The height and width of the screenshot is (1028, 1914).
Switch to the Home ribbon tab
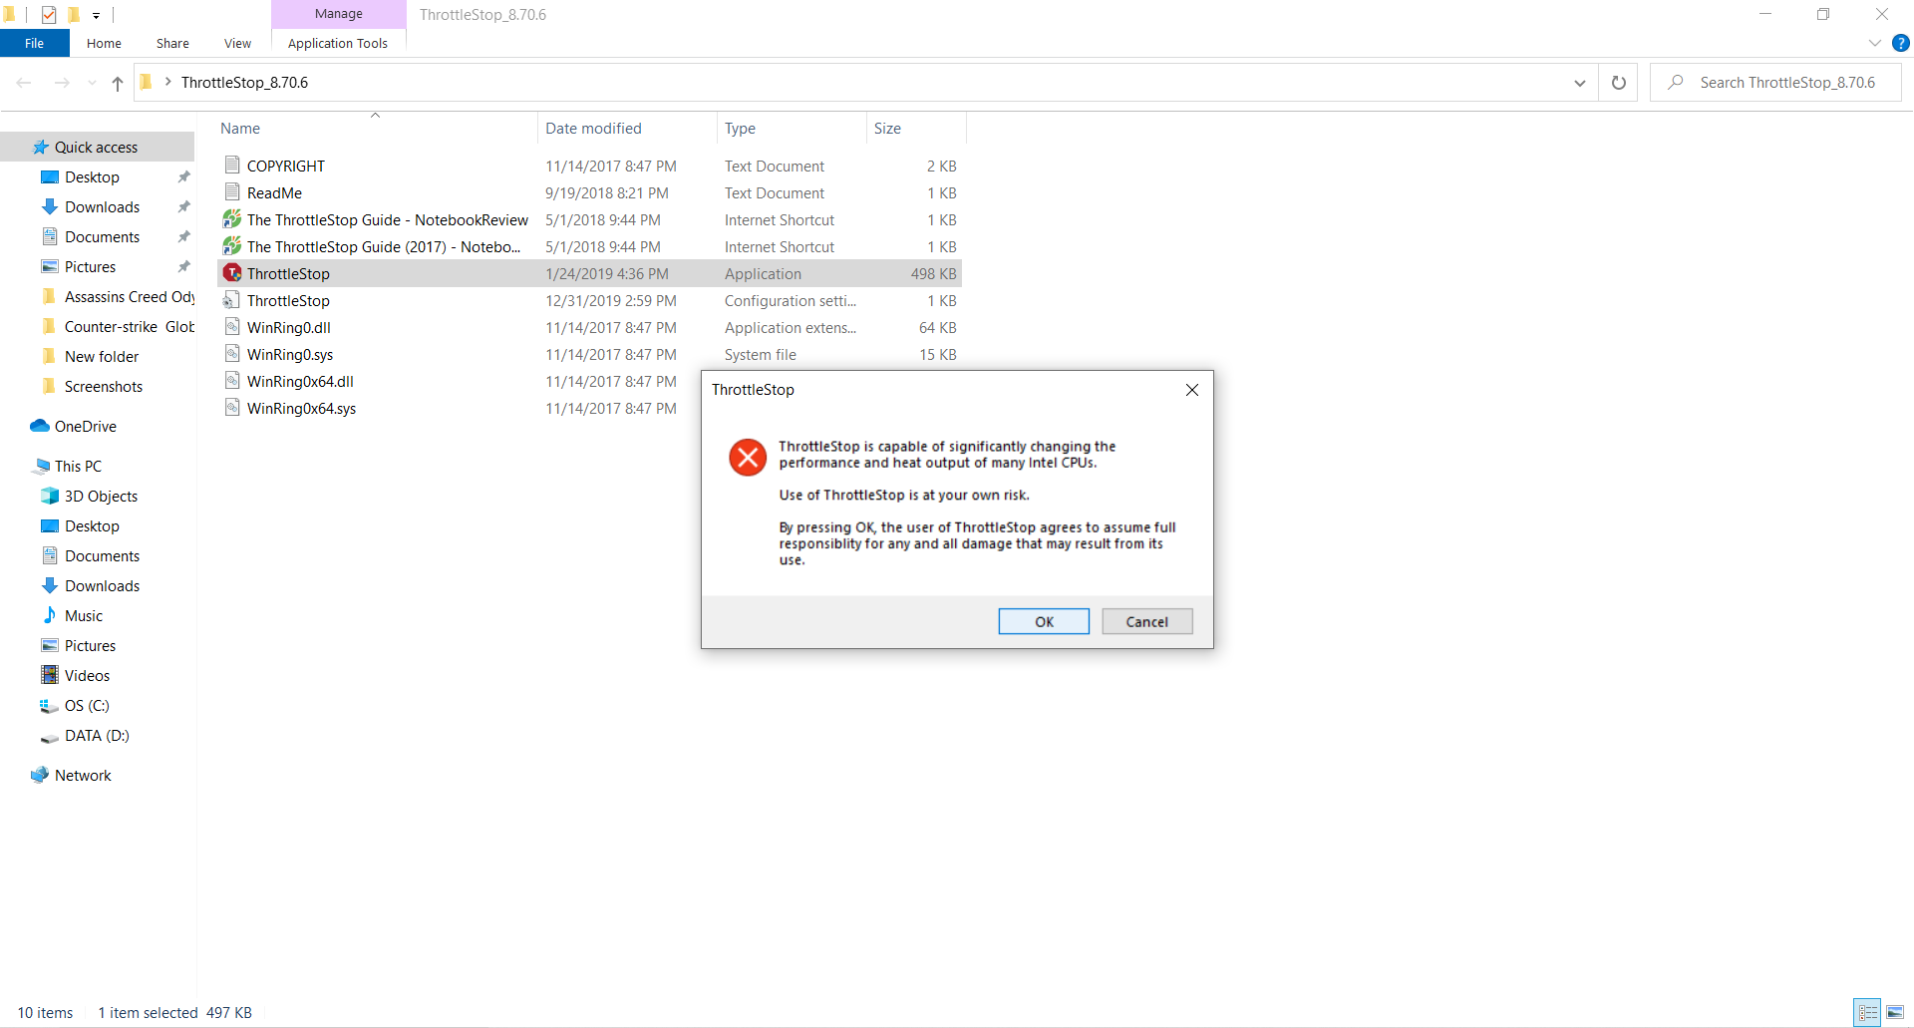point(104,43)
